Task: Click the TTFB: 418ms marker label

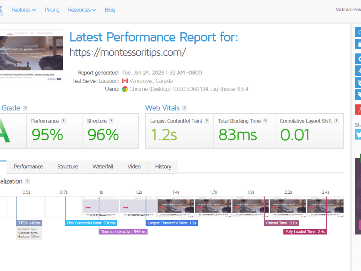Action: coord(29,223)
